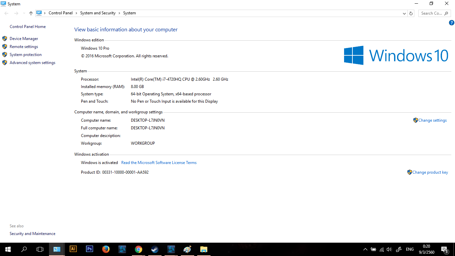Open Advanced system settings
The height and width of the screenshot is (256, 455).
(x=33, y=63)
